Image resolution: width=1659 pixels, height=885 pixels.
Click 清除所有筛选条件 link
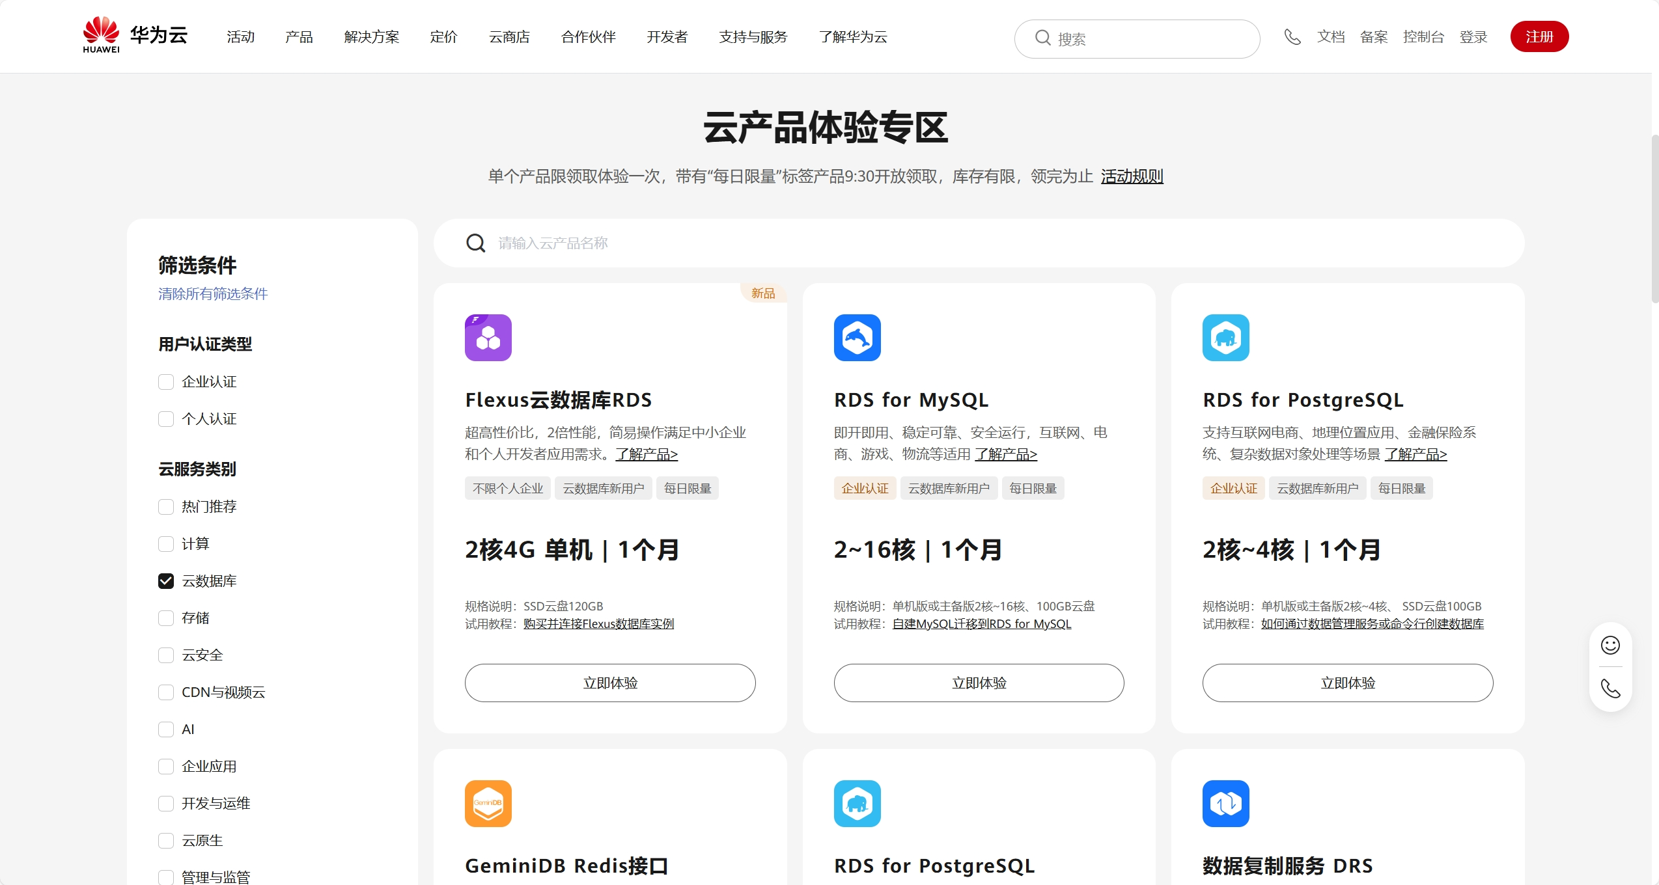(x=213, y=294)
